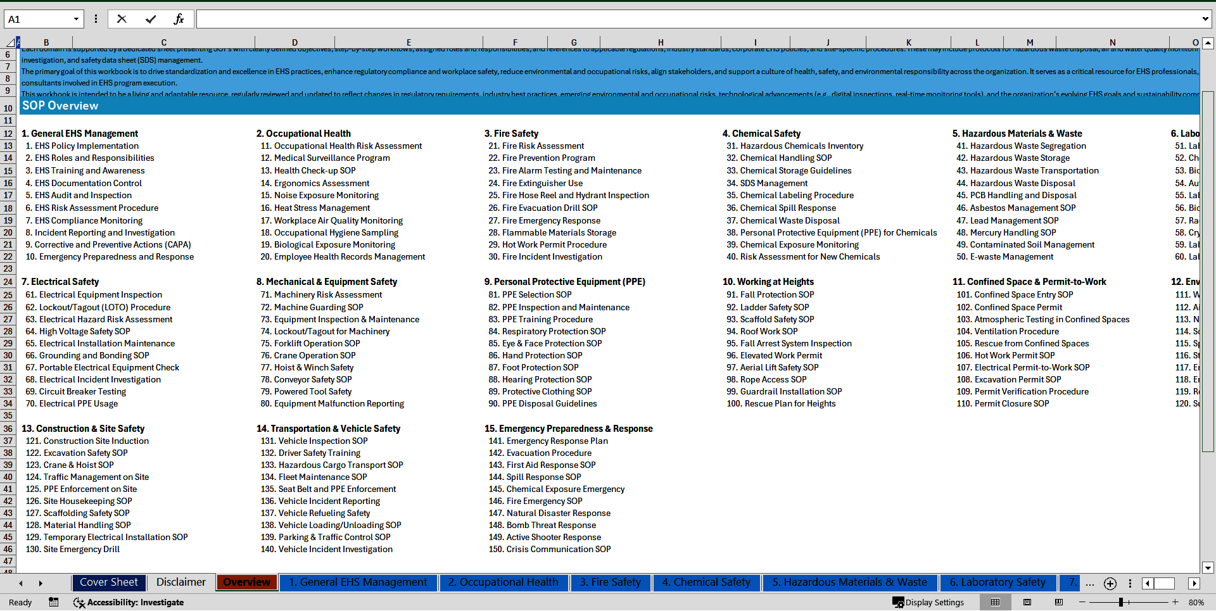
Task: Add a new sheet with plus icon
Action: (1110, 583)
